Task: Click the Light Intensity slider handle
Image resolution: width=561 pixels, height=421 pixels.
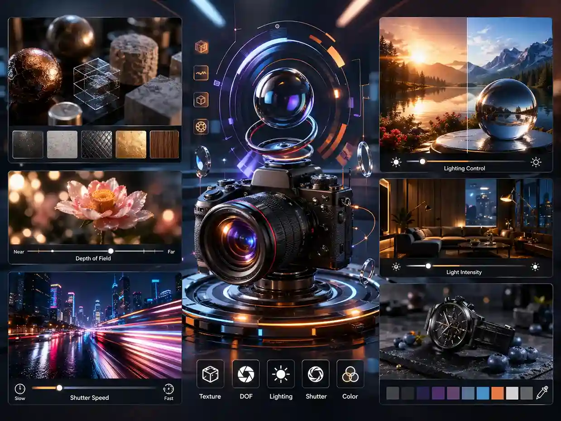Action: (427, 266)
